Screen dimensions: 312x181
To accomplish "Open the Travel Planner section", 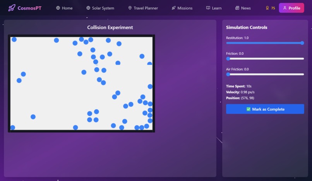I will pos(143,8).
